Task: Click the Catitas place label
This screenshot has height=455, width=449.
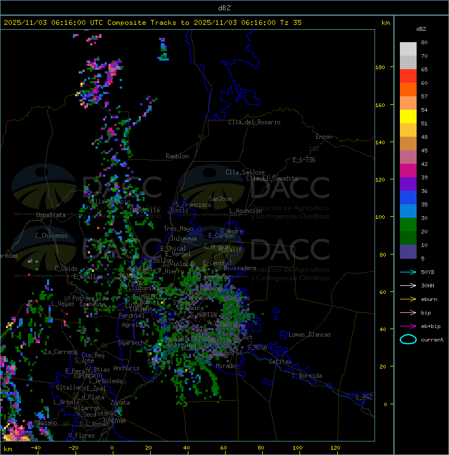Action: tap(280, 362)
